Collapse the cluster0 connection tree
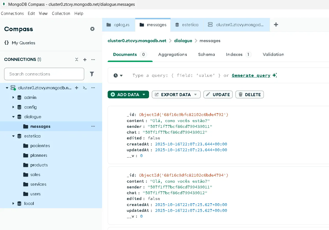The image size is (329, 230). (x=7, y=88)
